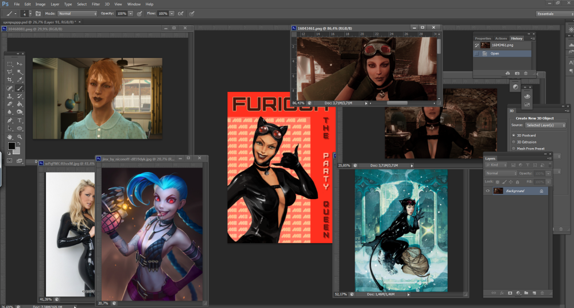Open the Flow dropdown in options bar
Image resolution: width=574 pixels, height=308 pixels.
point(172,14)
